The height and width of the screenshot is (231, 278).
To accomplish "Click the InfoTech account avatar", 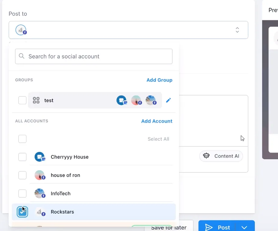I will (x=40, y=194).
